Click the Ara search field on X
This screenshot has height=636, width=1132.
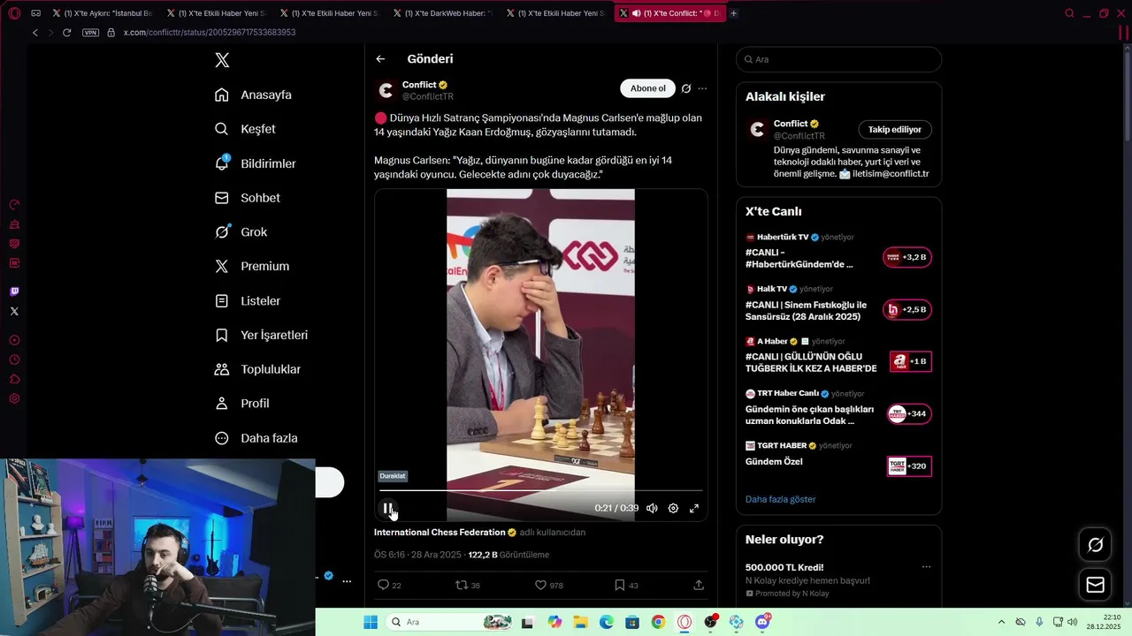pyautogui.click(x=838, y=59)
